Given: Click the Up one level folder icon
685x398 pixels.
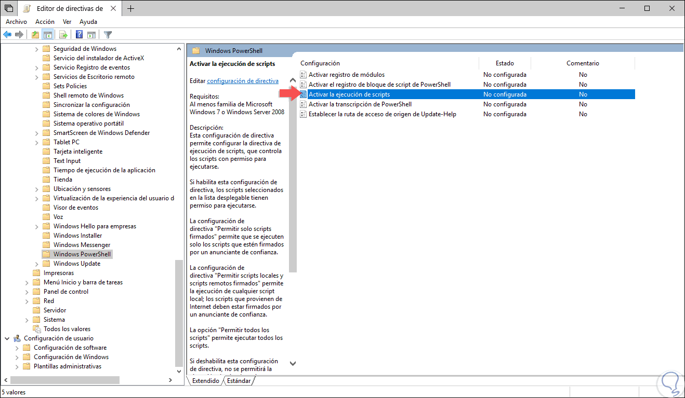Looking at the screenshot, I should tap(35, 34).
